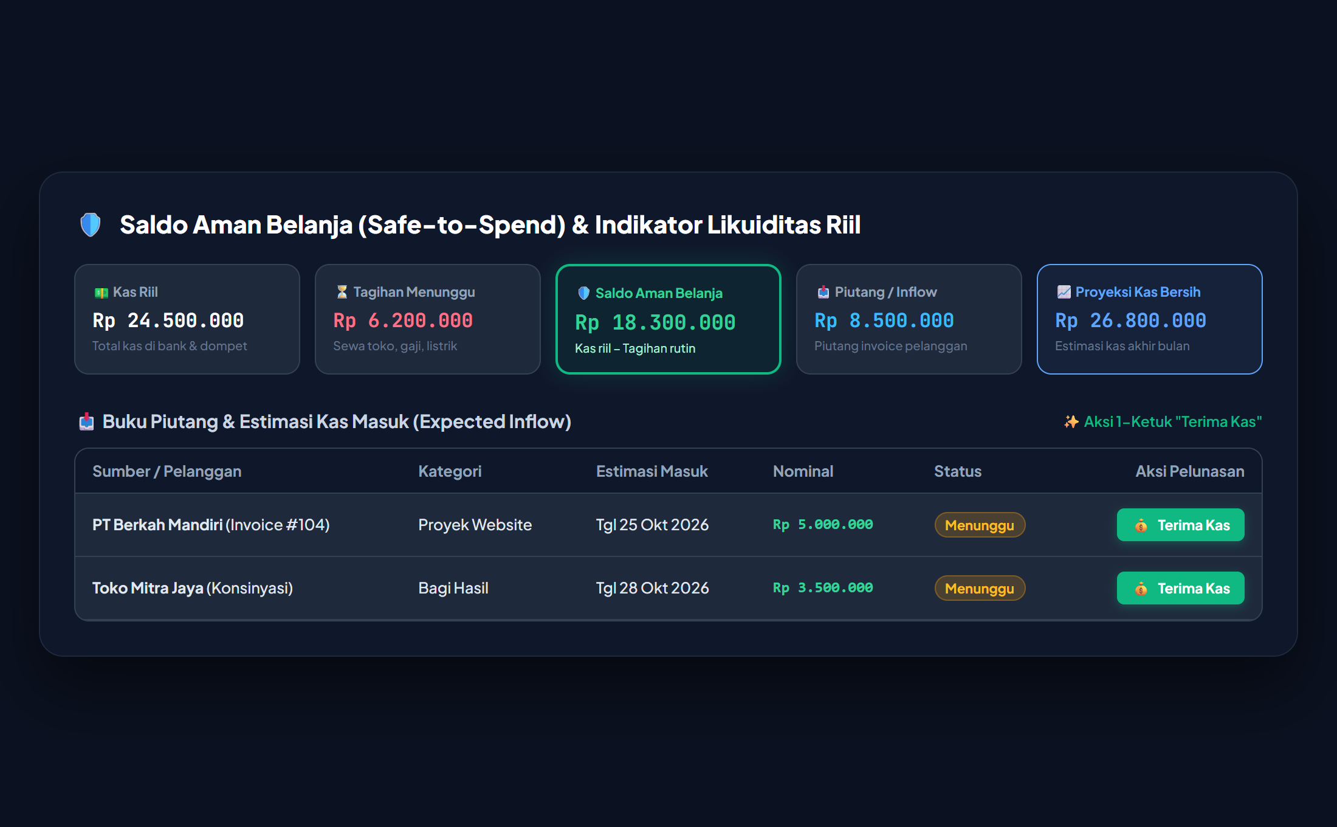Screen dimensions: 1337x827
Task: Click the Nominal column header
Action: [x=803, y=471]
